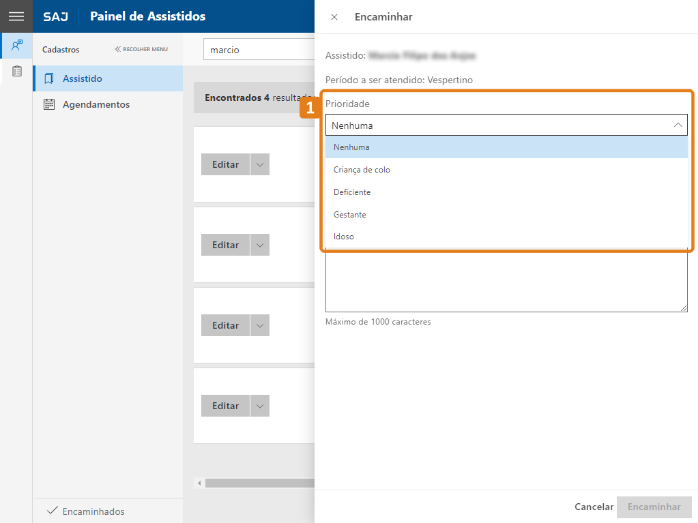Click the SAJ logo

pyautogui.click(x=56, y=17)
